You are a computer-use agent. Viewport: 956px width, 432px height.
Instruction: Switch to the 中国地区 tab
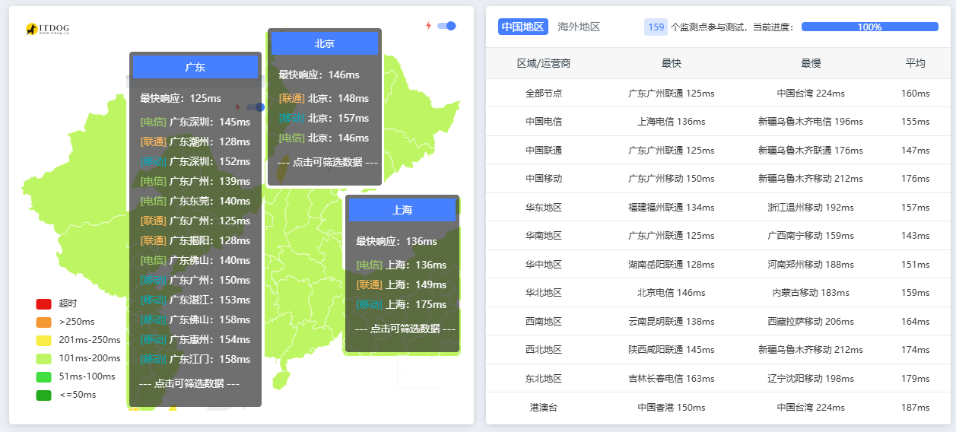(523, 27)
